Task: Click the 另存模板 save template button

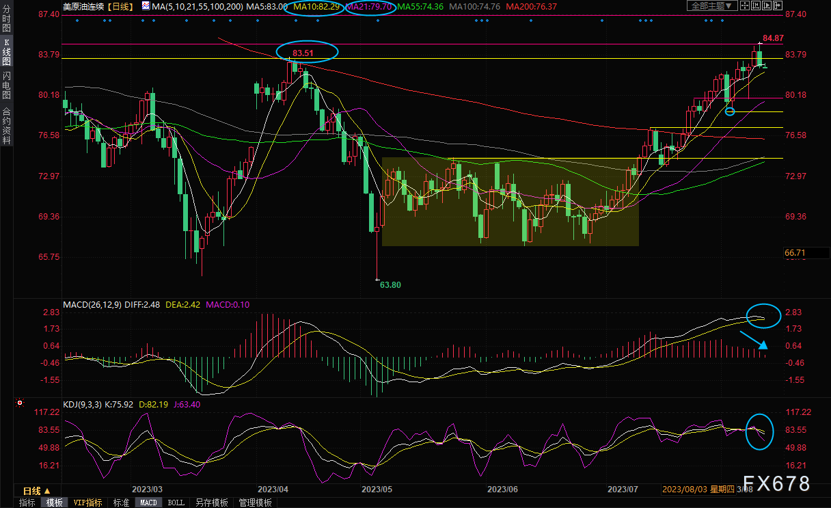Action: point(211,503)
